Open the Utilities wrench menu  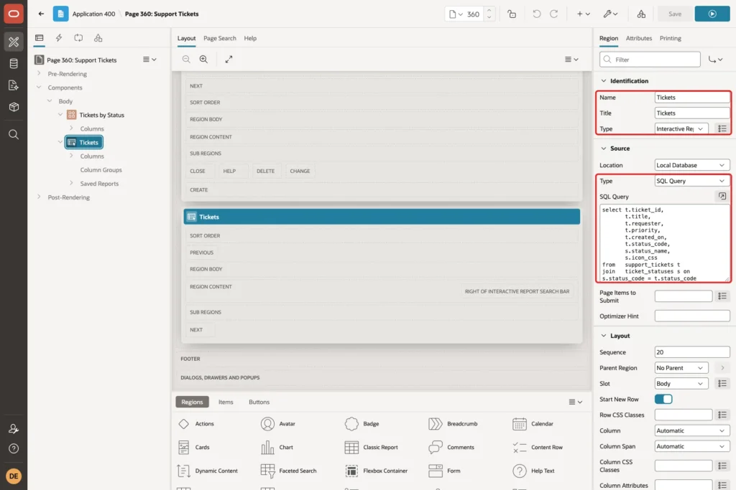point(610,14)
